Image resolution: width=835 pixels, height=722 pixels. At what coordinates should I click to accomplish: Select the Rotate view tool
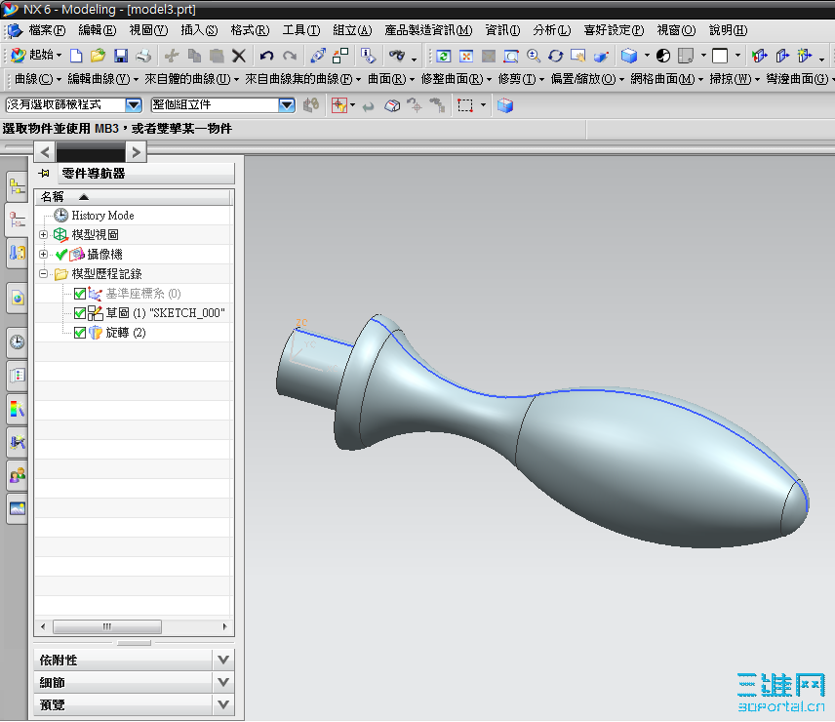point(555,56)
